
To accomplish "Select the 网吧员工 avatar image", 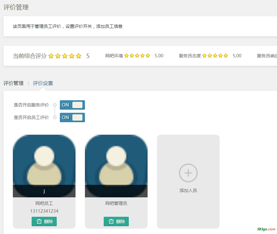I will click(x=44, y=166).
